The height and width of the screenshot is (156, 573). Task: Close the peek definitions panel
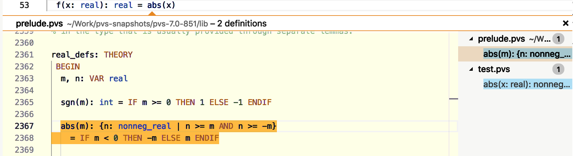tap(566, 23)
